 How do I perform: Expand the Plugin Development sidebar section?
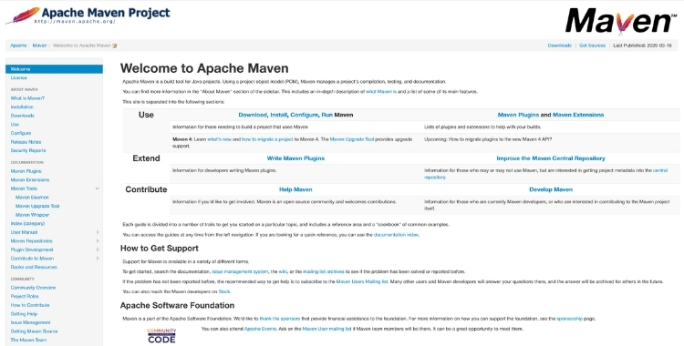98,249
